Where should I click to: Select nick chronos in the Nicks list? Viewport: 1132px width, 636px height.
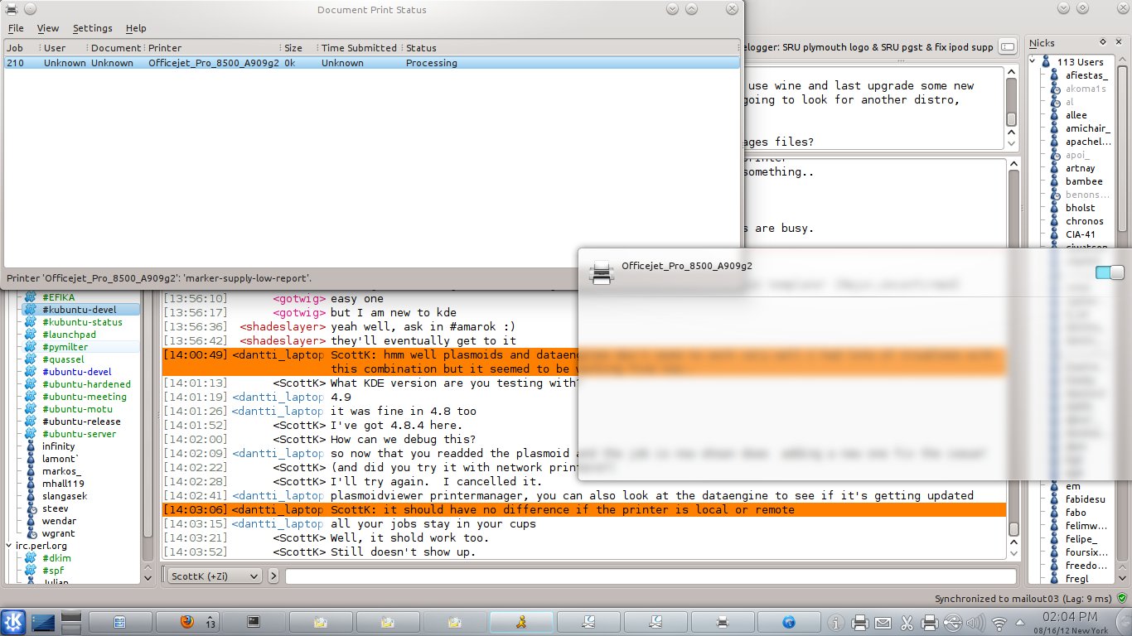1084,221
